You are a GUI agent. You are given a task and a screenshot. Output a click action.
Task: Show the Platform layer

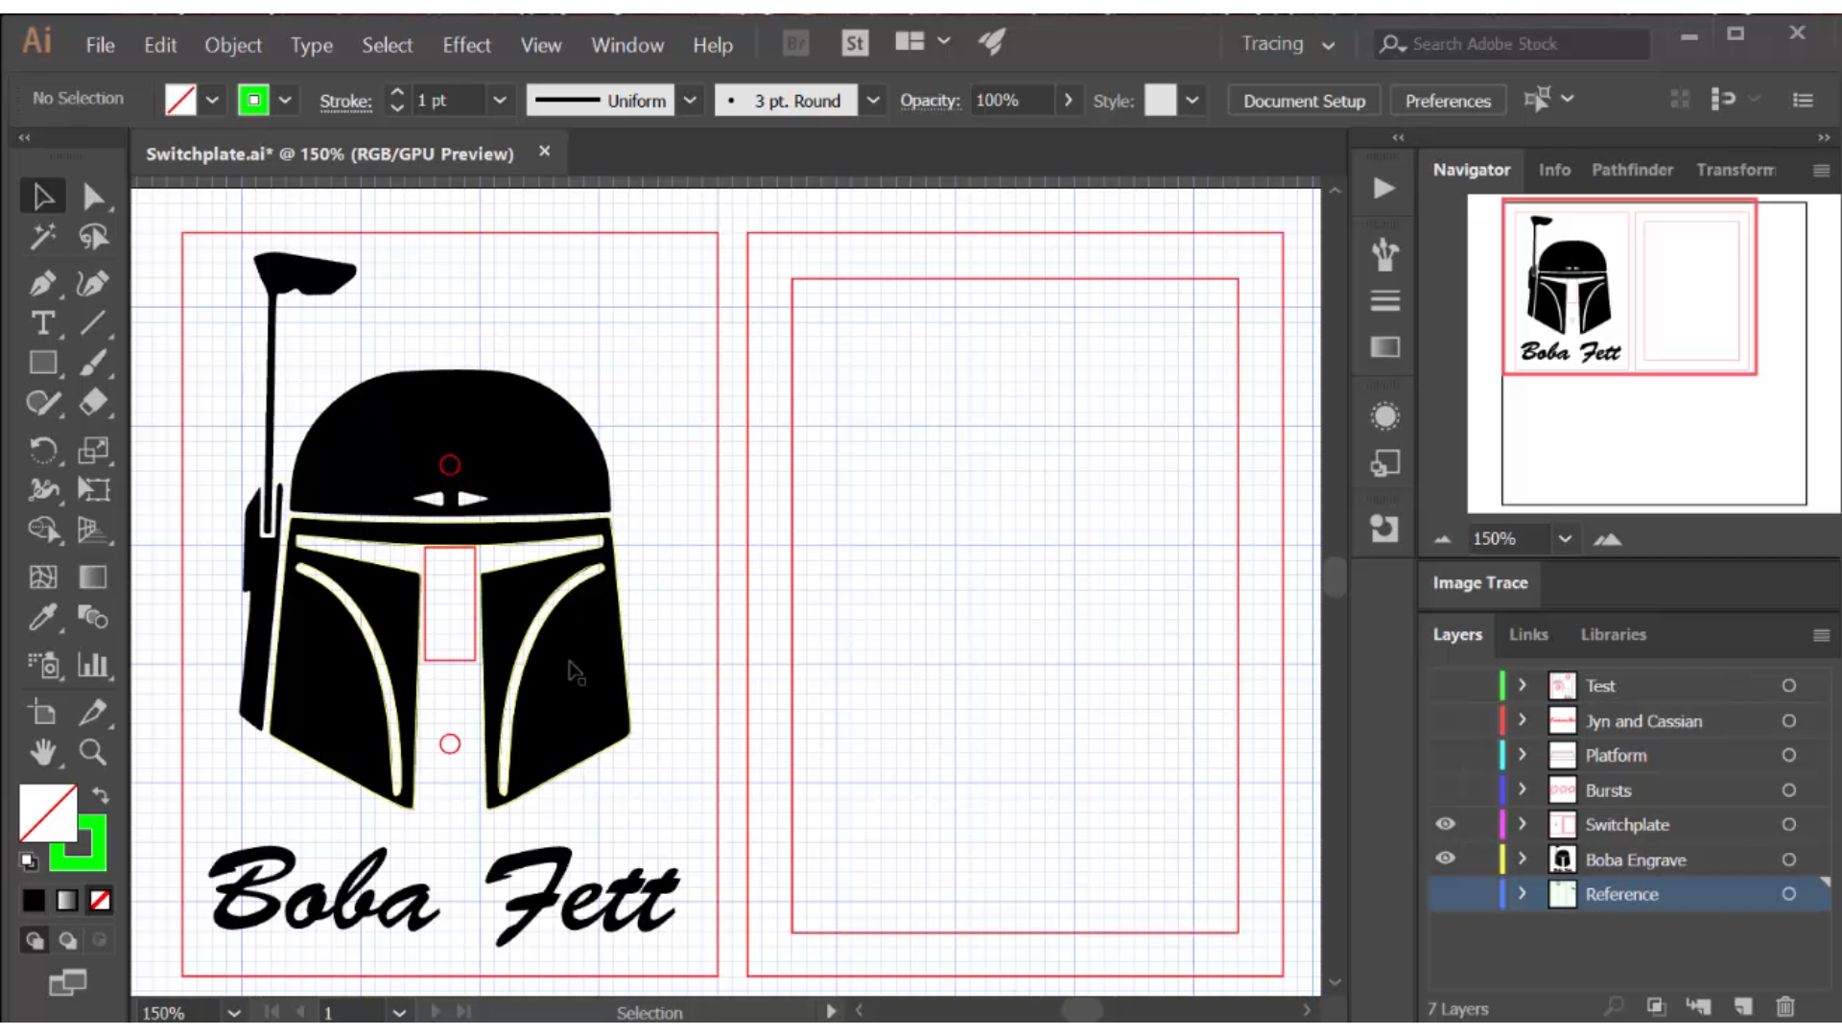point(1445,755)
